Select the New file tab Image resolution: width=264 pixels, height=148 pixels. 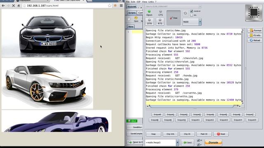pos(131,26)
